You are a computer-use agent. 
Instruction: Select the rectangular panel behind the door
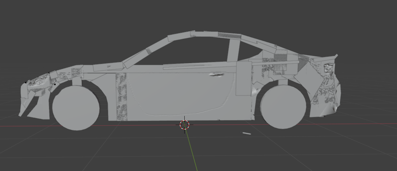click(244, 79)
